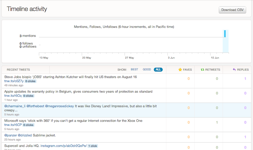
Task: Open the Recent Tweets tab
Action: pyautogui.click(x=18, y=69)
